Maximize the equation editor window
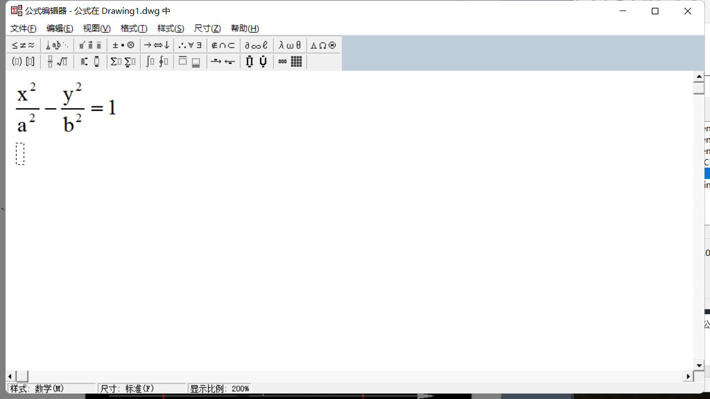710x399 pixels. (x=655, y=11)
